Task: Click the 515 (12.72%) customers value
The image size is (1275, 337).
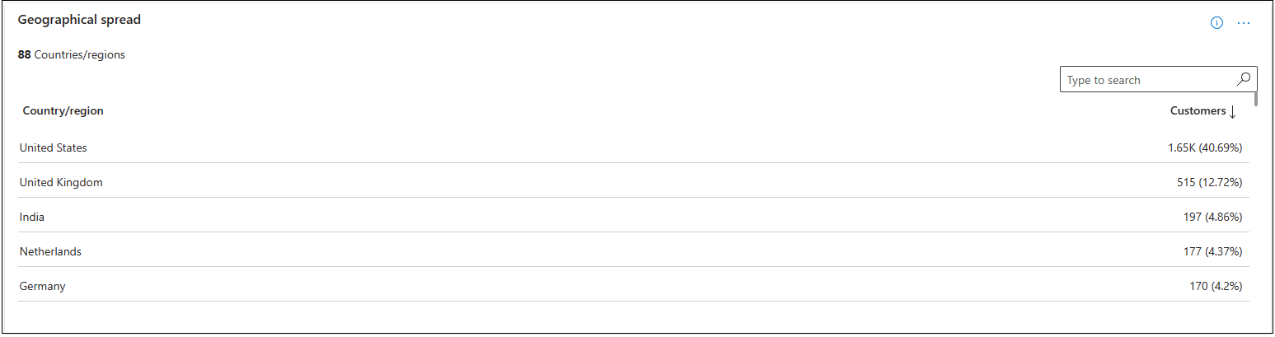Action: coord(1209,182)
